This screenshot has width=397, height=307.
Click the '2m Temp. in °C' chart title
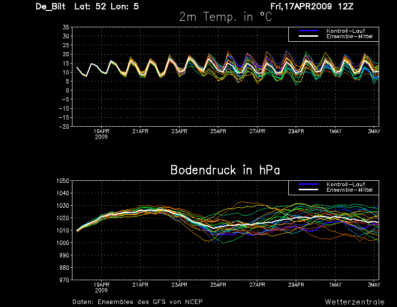pos(225,17)
